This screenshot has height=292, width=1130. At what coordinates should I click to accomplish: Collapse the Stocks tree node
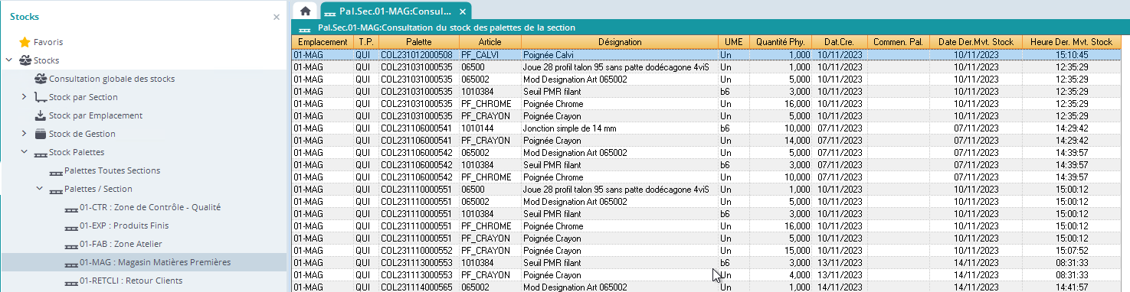coord(8,60)
